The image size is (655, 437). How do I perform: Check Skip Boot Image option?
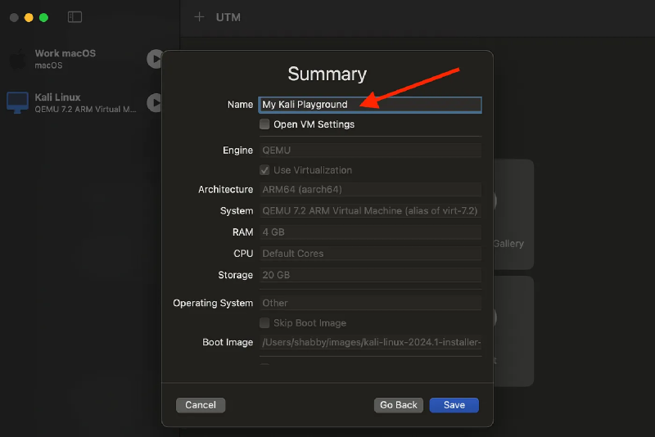(264, 323)
